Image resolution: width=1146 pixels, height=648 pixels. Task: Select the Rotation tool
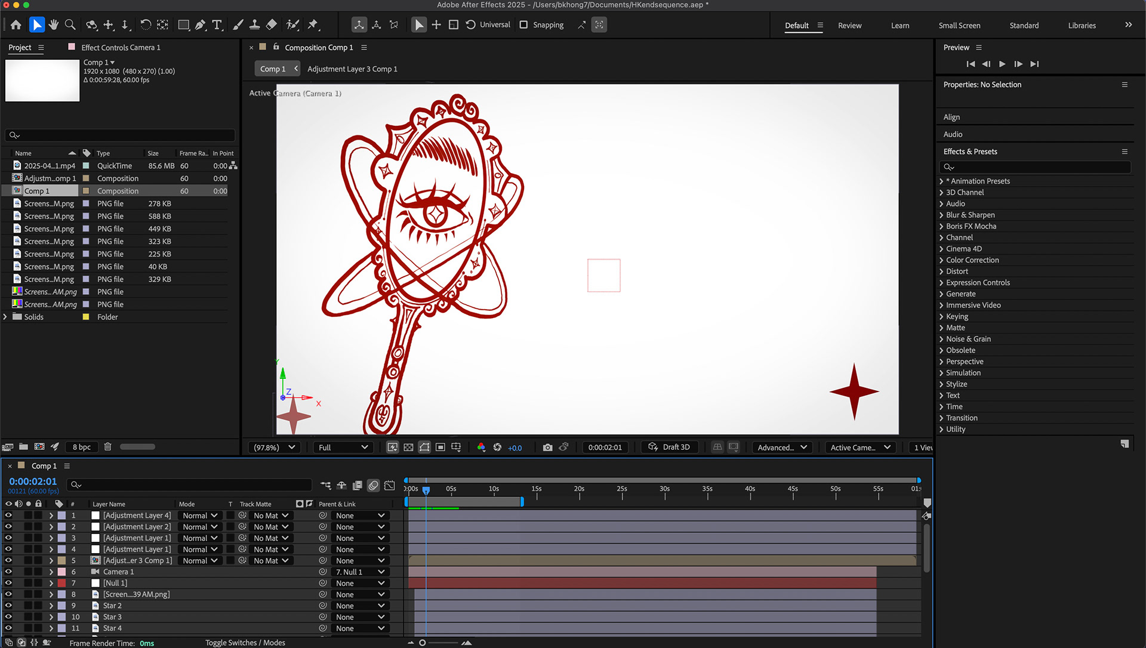coord(145,24)
